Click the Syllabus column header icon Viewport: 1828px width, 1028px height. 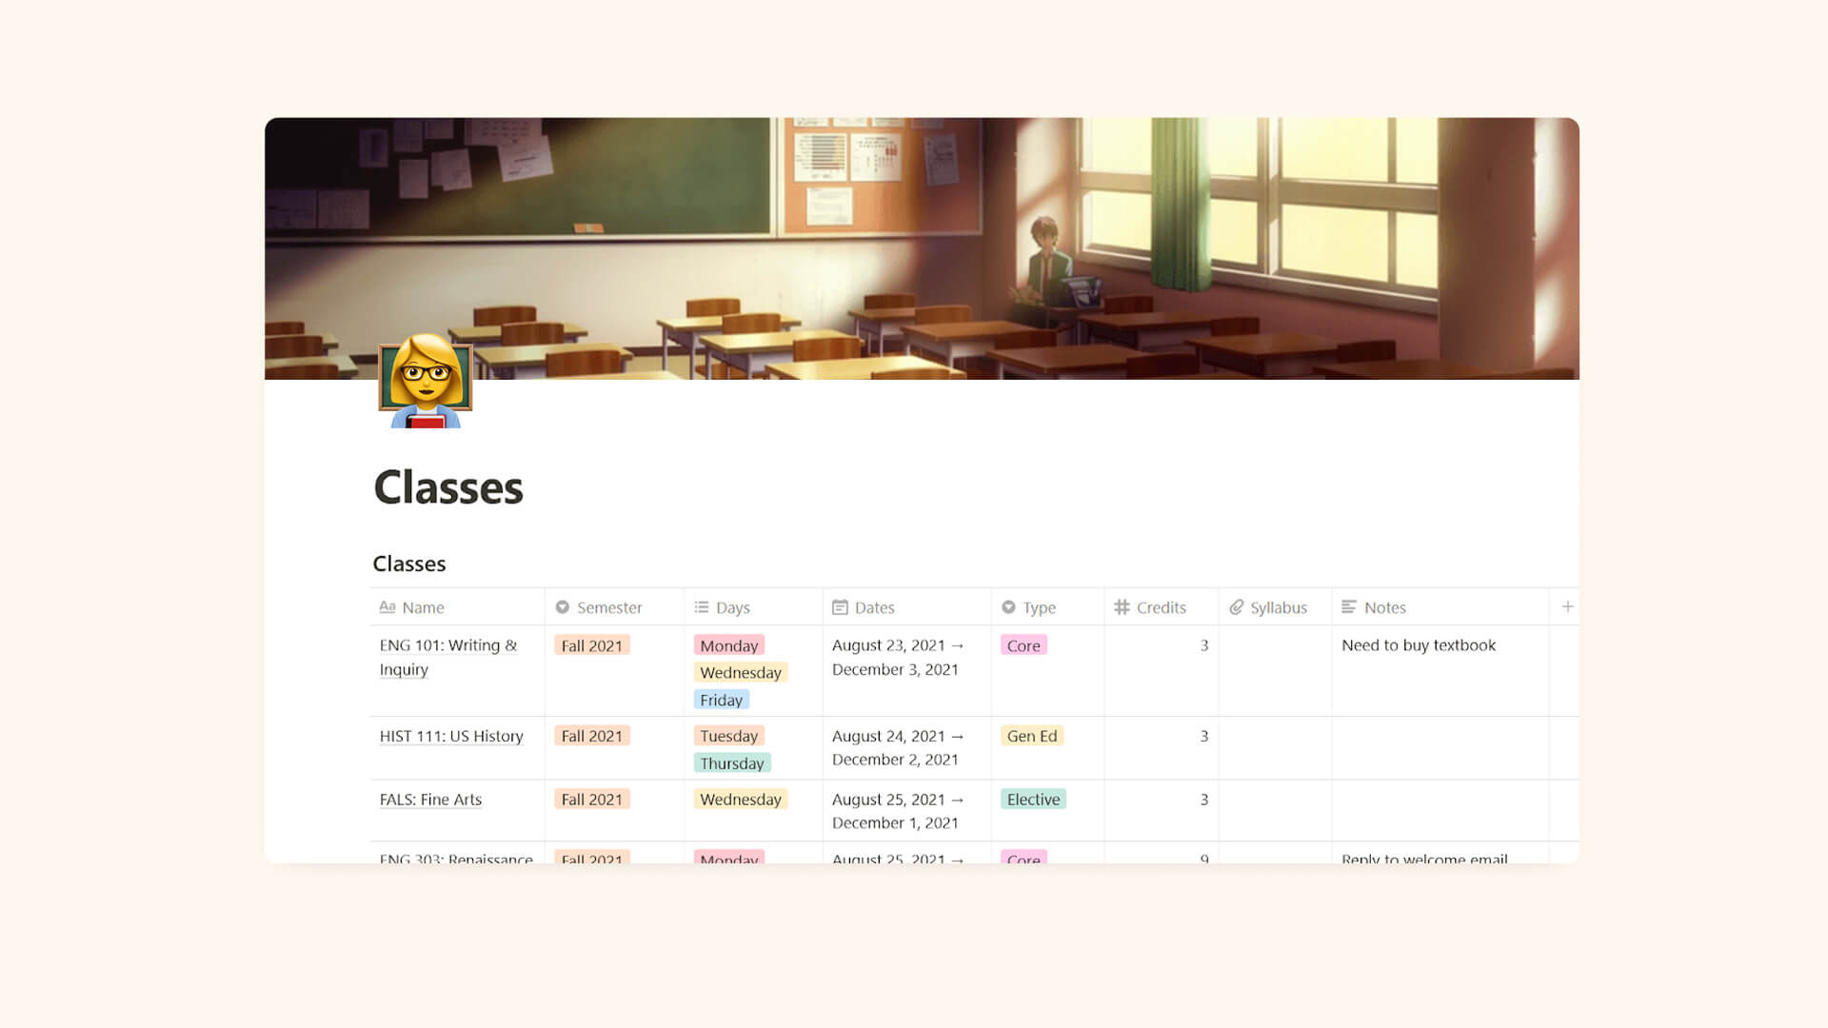pos(1236,607)
